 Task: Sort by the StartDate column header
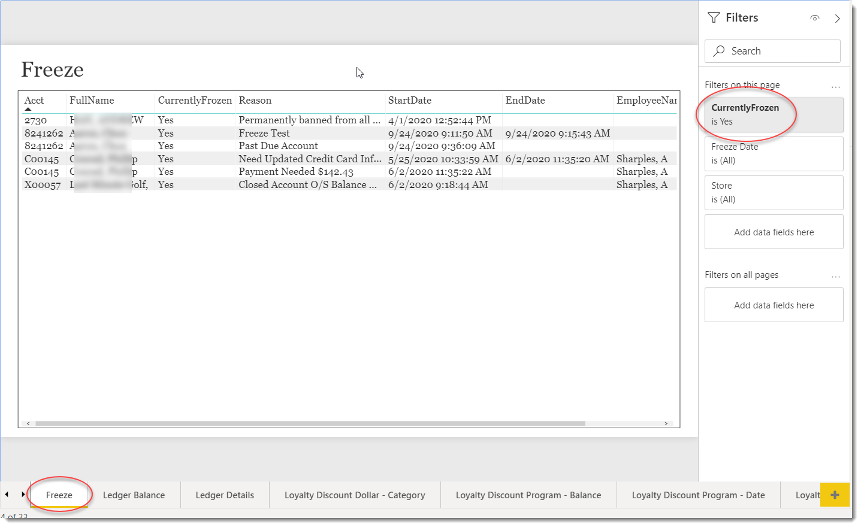tap(410, 101)
